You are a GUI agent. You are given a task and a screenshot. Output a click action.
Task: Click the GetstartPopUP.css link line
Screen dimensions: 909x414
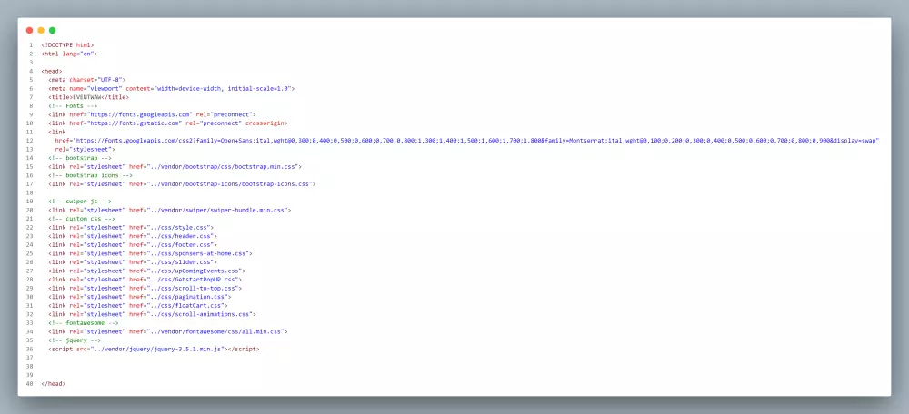[x=145, y=280]
